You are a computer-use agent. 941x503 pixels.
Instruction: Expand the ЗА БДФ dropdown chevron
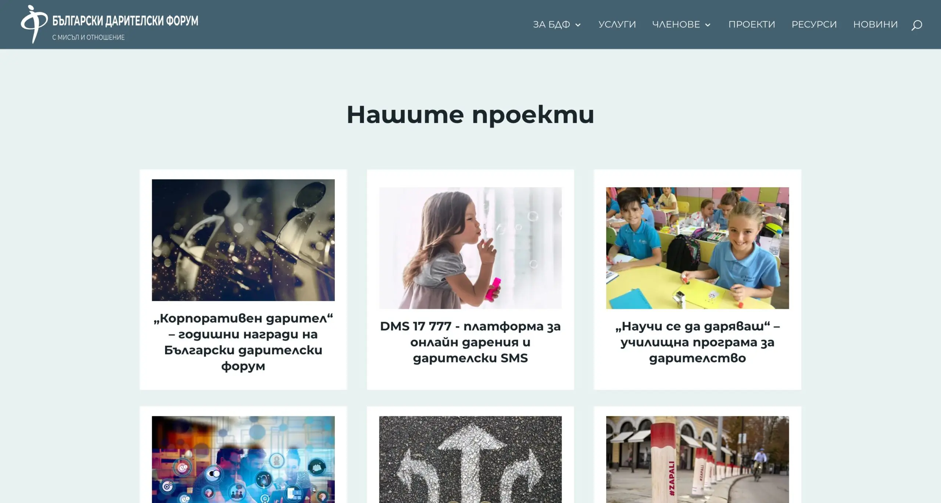578,25
